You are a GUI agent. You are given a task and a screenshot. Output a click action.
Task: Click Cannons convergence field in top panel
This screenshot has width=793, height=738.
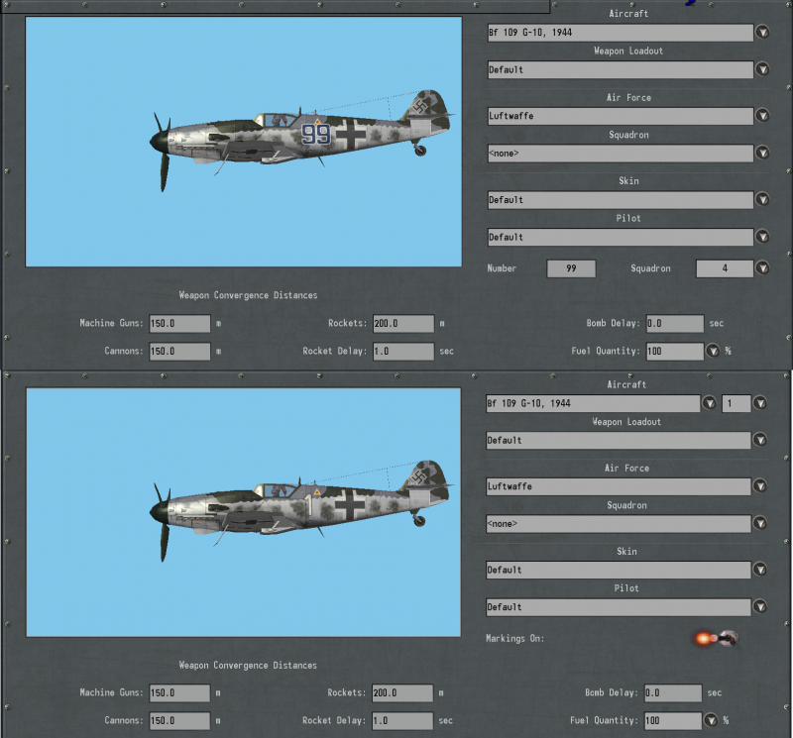coord(179,352)
